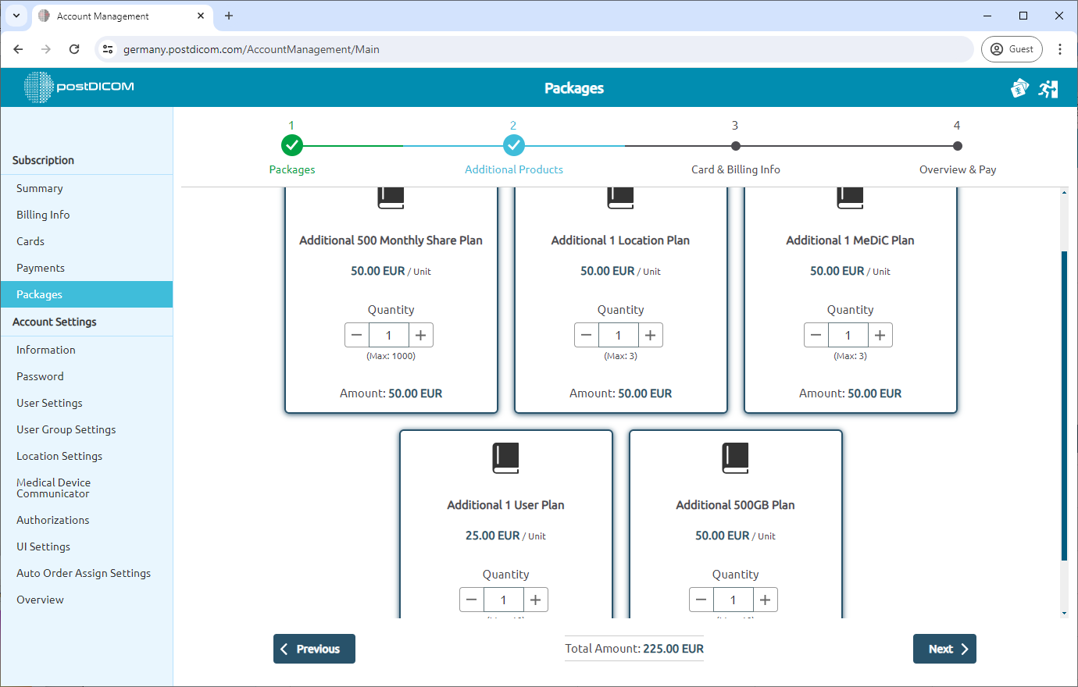
Task: Return to the Previous step
Action: [x=314, y=649]
